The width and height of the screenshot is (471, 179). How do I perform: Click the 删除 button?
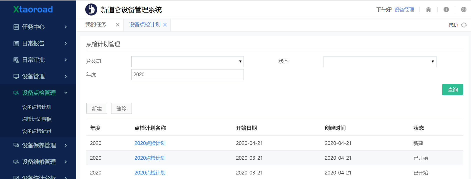(x=121, y=108)
